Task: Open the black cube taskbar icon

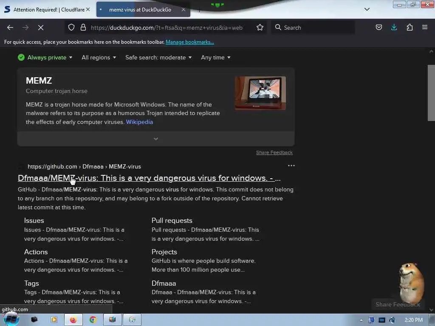Action: pyautogui.click(x=34, y=320)
